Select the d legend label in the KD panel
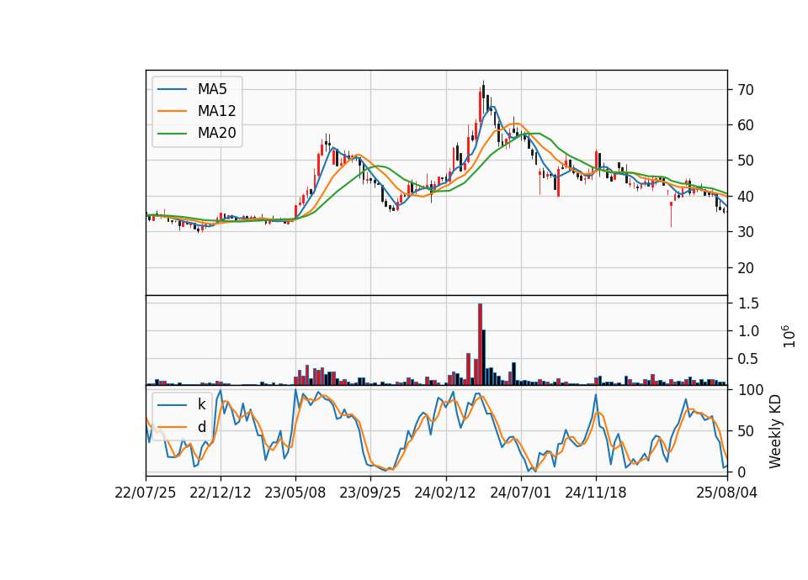The width and height of the screenshot is (808, 580). pos(201,427)
